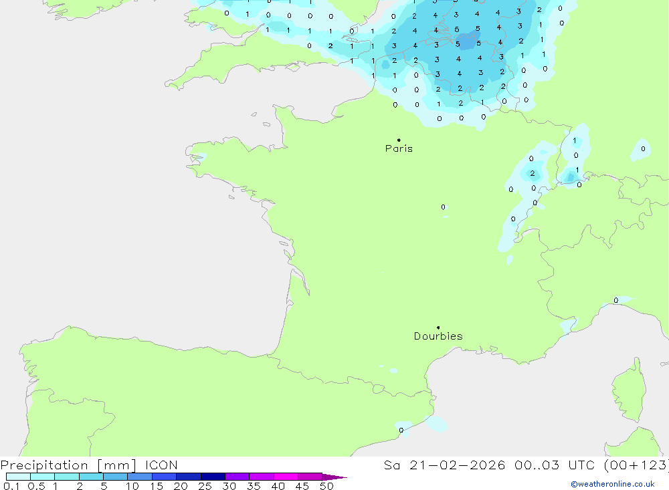Click the legend label '0.5'

[x=36, y=486]
